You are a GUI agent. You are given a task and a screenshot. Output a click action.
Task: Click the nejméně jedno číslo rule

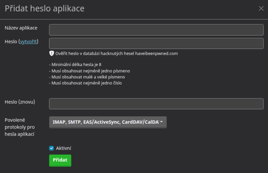coord(85,83)
